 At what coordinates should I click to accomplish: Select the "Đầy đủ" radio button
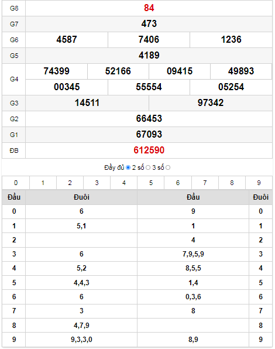128,167
